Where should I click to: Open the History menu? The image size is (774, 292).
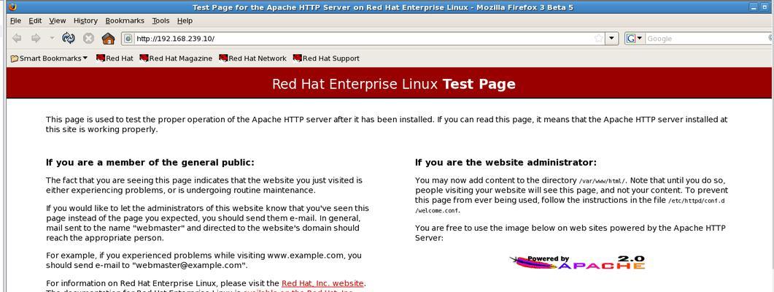[x=85, y=20]
